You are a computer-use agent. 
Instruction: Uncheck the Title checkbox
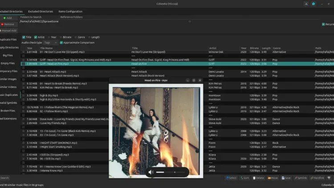coord(24,37)
